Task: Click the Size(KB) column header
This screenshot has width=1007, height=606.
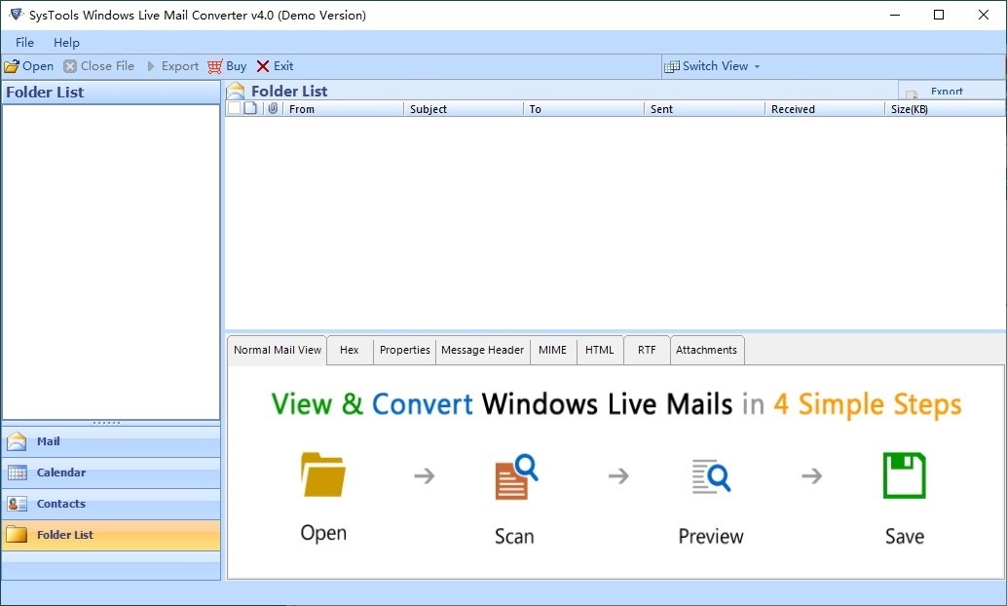Action: tap(946, 109)
